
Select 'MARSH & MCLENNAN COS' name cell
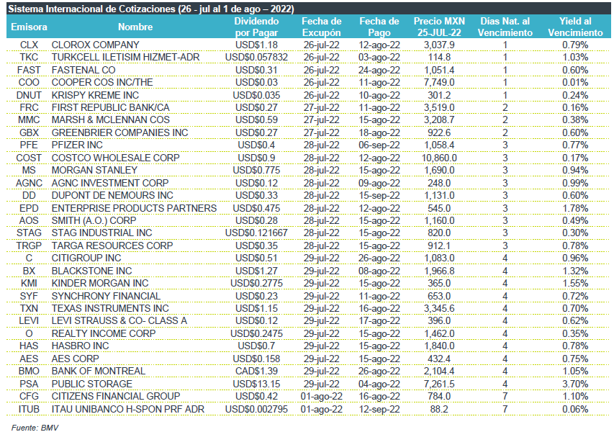pos(111,120)
